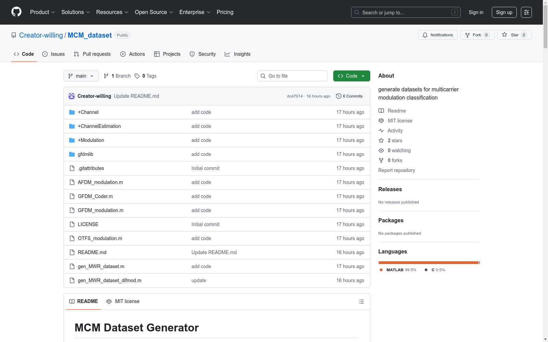Expand the Product menu
This screenshot has width=548, height=342.
[x=42, y=12]
